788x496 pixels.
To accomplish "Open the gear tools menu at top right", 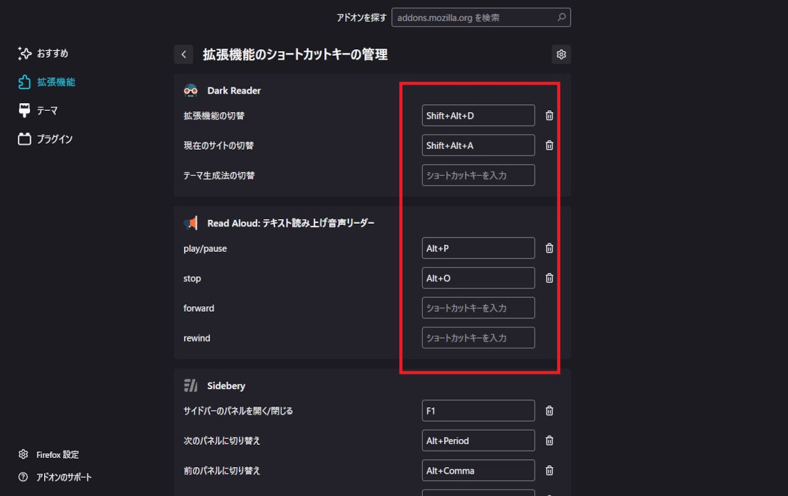I will pyautogui.click(x=561, y=54).
